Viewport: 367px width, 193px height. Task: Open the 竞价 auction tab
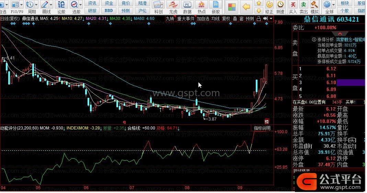126,3
